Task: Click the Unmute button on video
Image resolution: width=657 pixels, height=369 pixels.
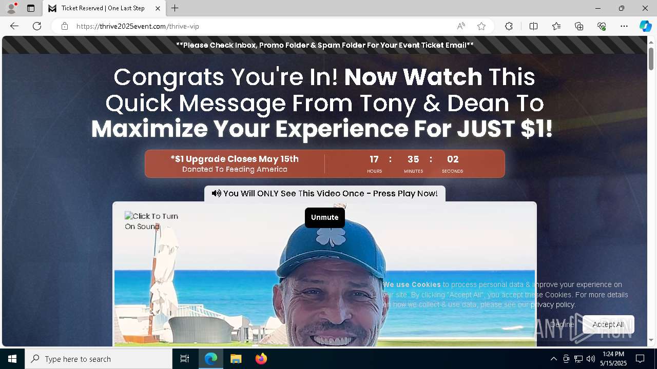Action: click(x=324, y=217)
